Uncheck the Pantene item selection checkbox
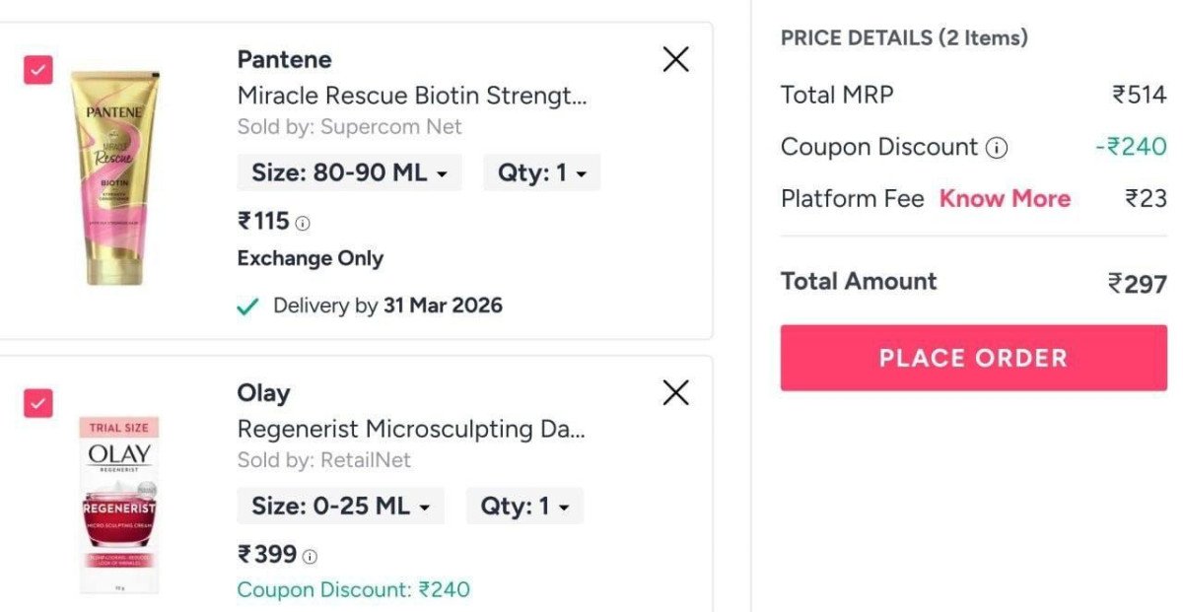The image size is (1183, 612). point(36,70)
